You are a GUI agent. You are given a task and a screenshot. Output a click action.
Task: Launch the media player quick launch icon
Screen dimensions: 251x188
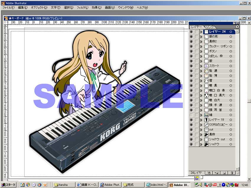[x=28, y=185]
